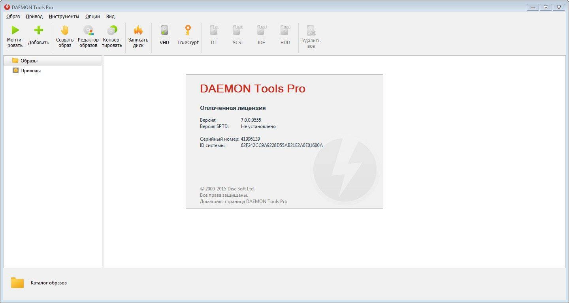
Task: Click the system ID value 62F242CC9A9228D55AB21E2A0E01600A
Action: (x=282, y=145)
